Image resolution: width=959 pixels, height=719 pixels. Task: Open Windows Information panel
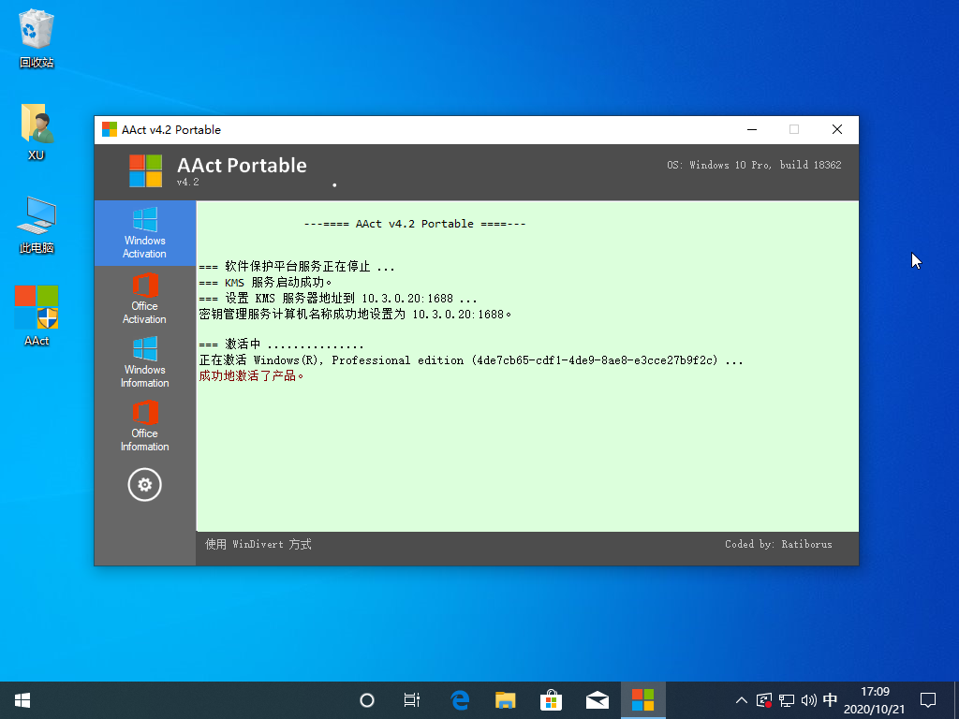click(144, 362)
